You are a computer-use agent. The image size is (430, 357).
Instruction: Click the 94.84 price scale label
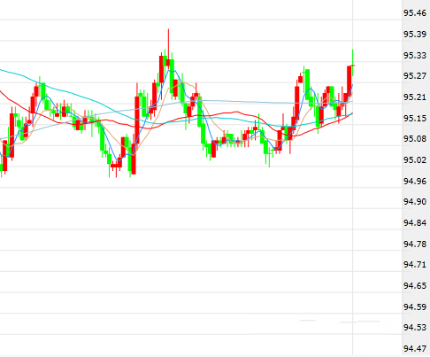pyautogui.click(x=415, y=223)
